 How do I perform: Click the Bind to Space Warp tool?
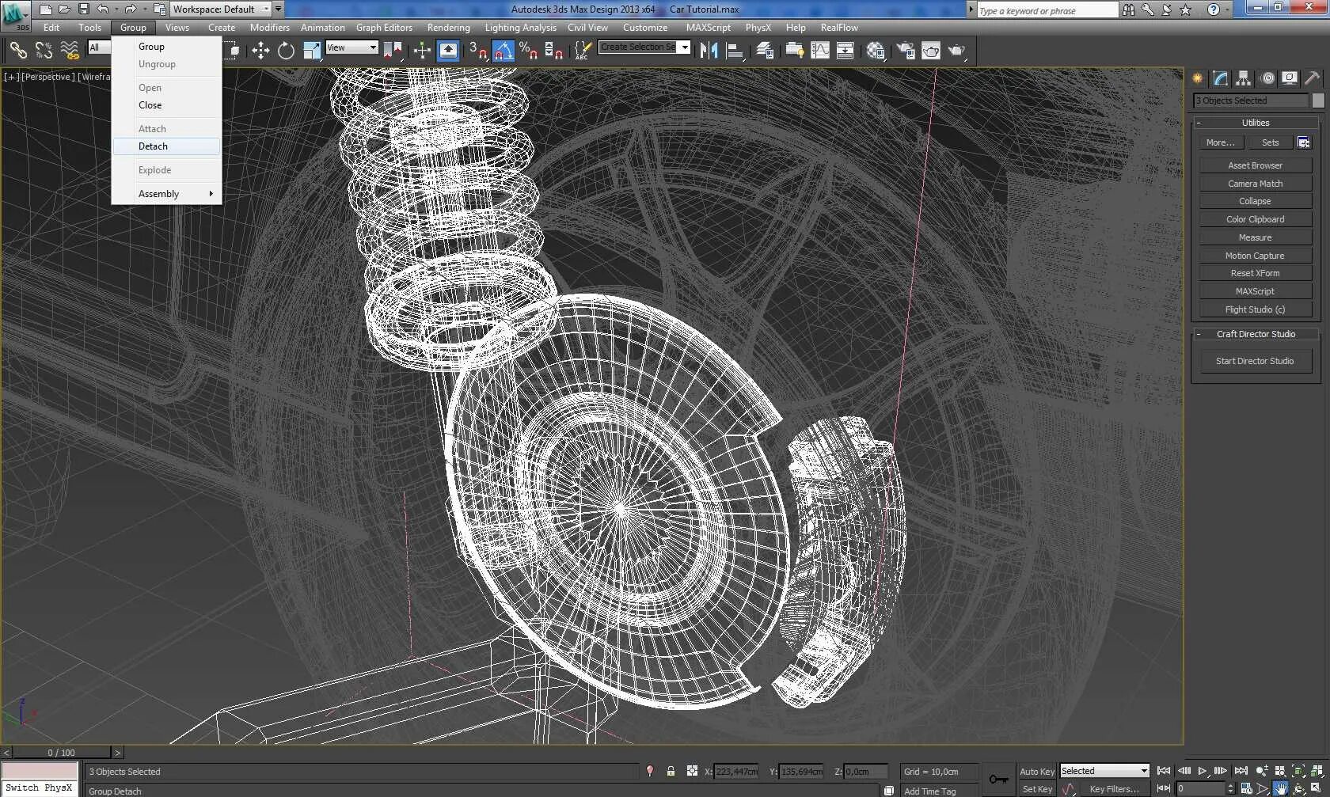(70, 51)
